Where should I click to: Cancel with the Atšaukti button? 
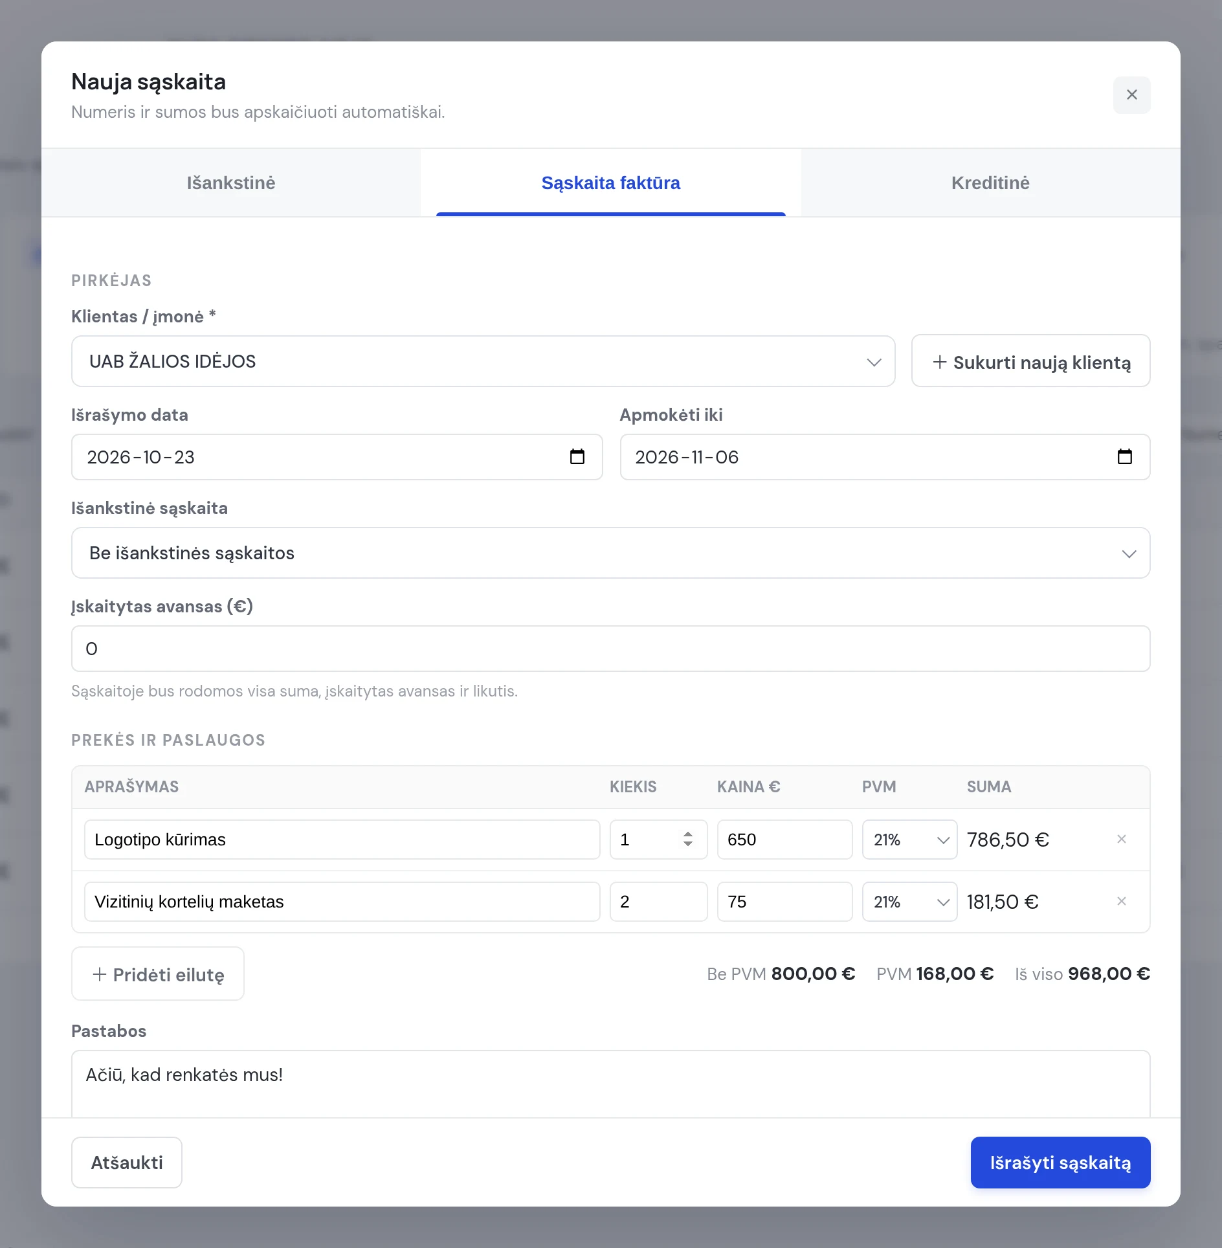[x=127, y=1163]
